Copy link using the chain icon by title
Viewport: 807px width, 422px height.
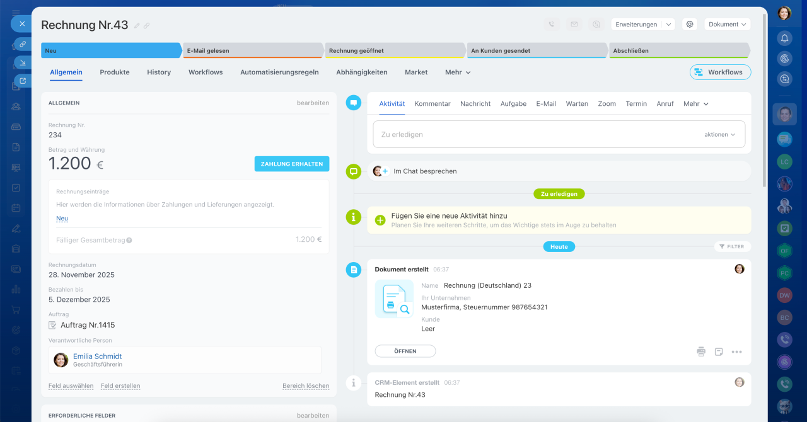click(x=146, y=26)
